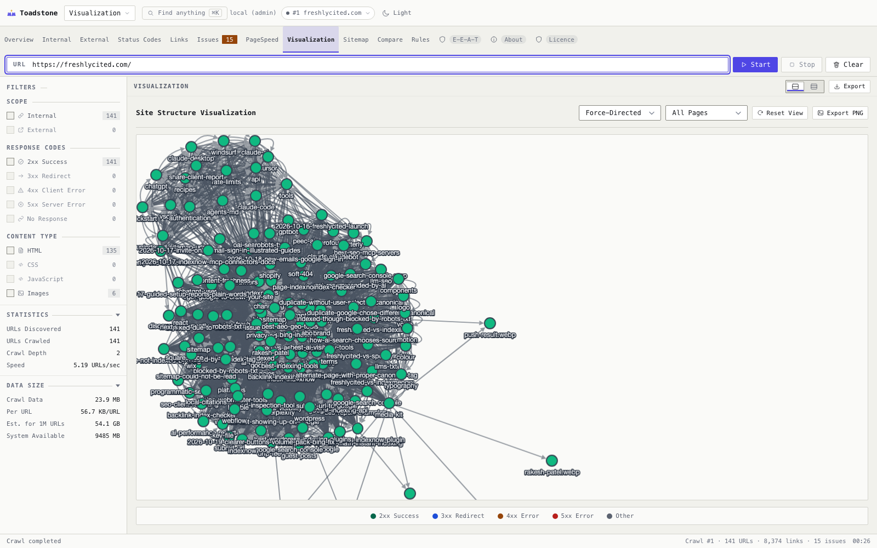Click the Find anything search box
Viewport: 877px width, 548px height.
pyautogui.click(x=185, y=13)
